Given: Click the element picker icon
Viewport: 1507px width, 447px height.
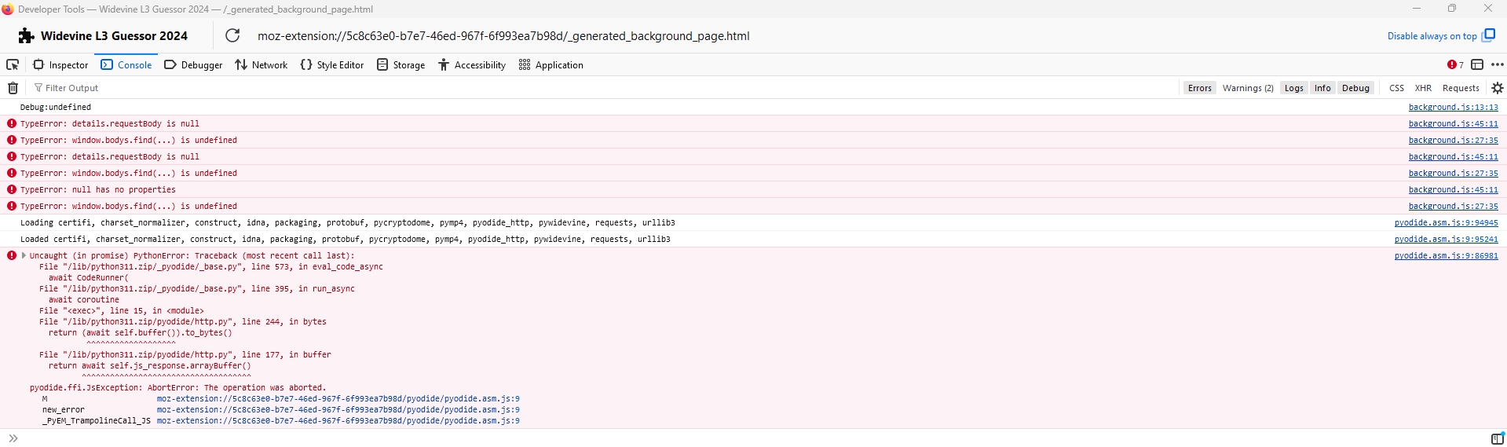Looking at the screenshot, I should [13, 64].
